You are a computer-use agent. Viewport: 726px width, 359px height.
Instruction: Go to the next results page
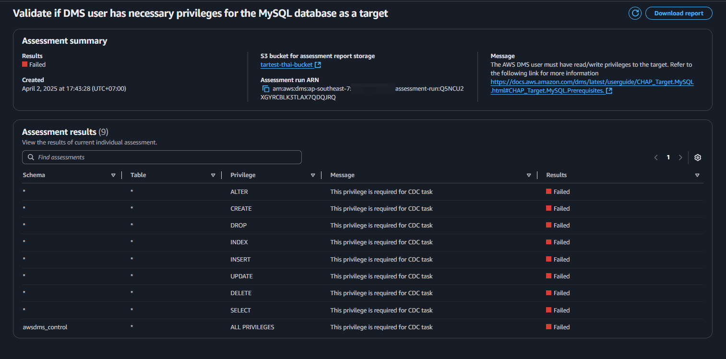680,157
